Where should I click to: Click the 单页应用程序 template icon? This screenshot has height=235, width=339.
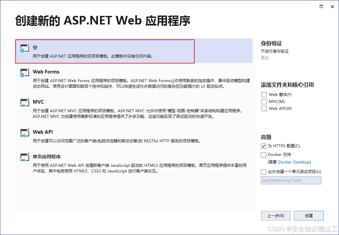pyautogui.click(x=24, y=157)
